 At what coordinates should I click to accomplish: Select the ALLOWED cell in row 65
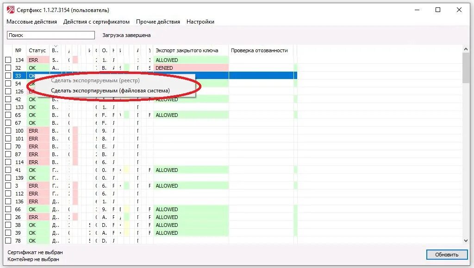coord(191,115)
